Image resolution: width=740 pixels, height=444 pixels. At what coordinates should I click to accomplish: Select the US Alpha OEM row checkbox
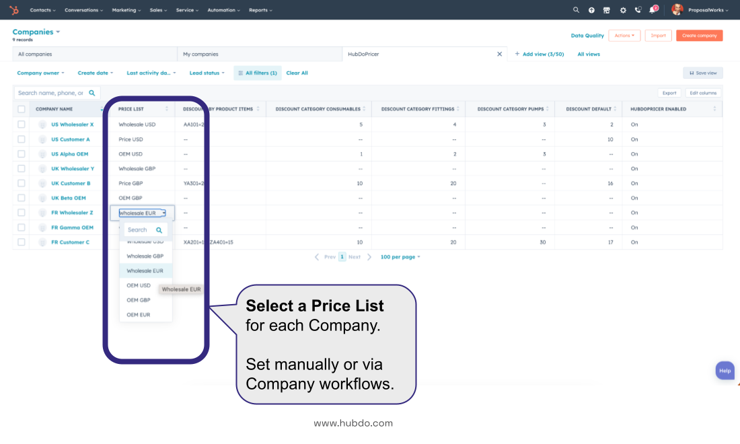[22, 154]
